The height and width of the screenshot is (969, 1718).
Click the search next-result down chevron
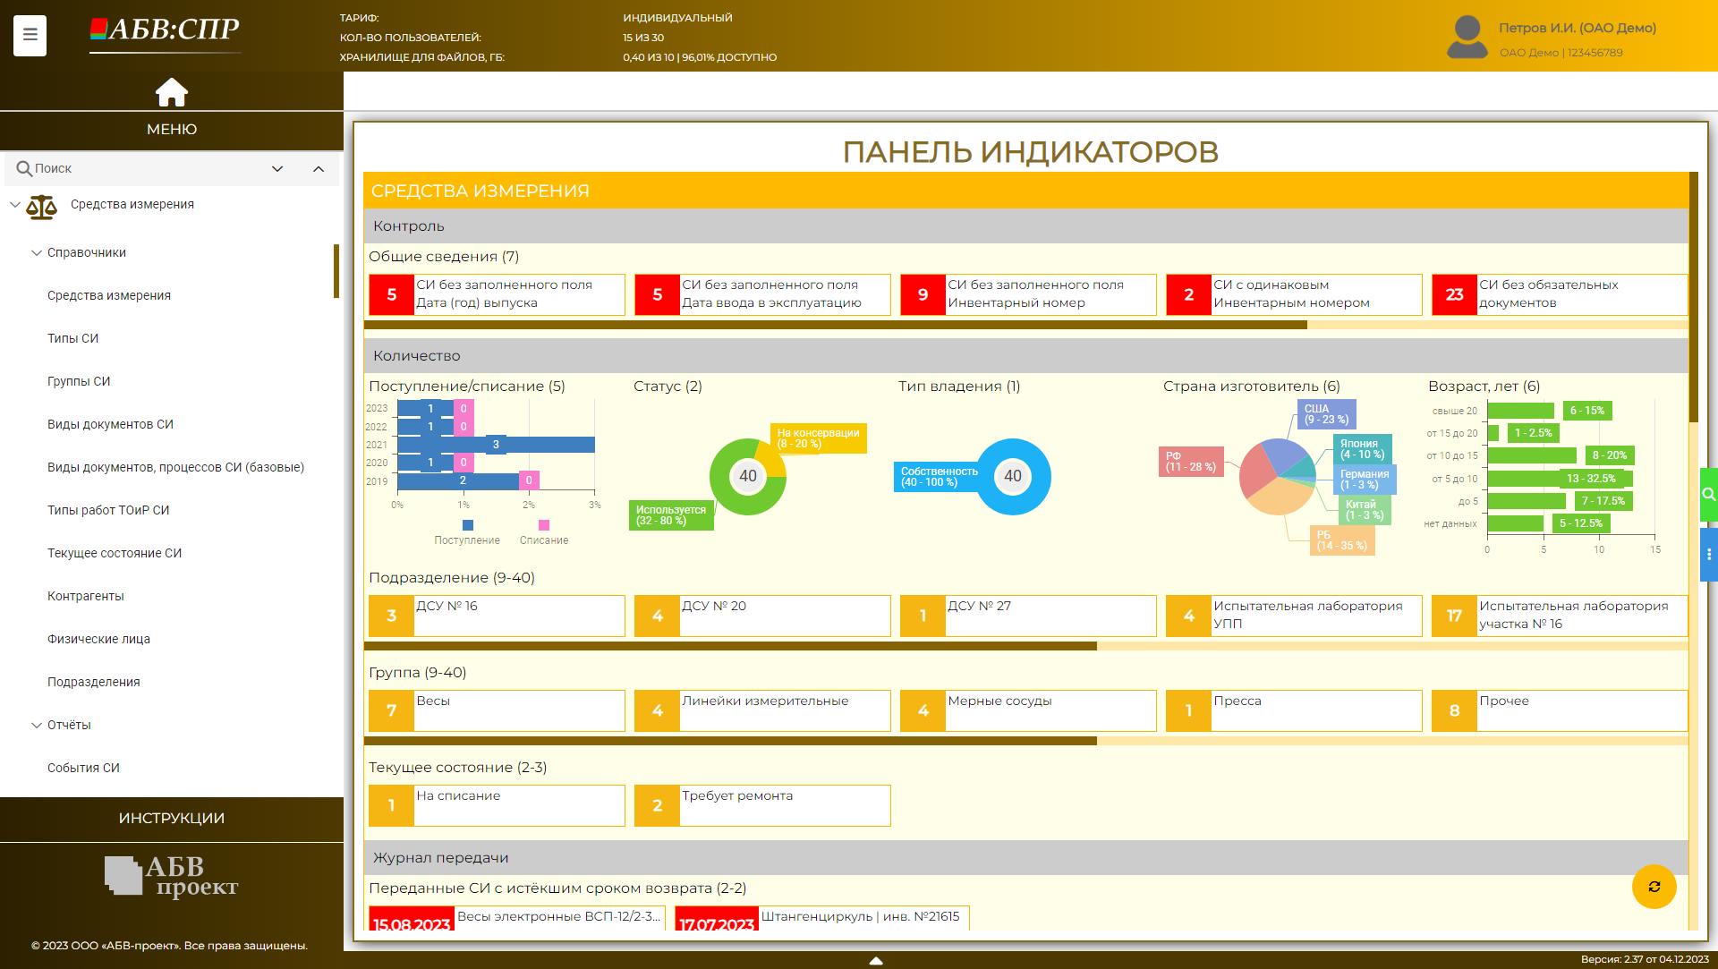point(277,169)
